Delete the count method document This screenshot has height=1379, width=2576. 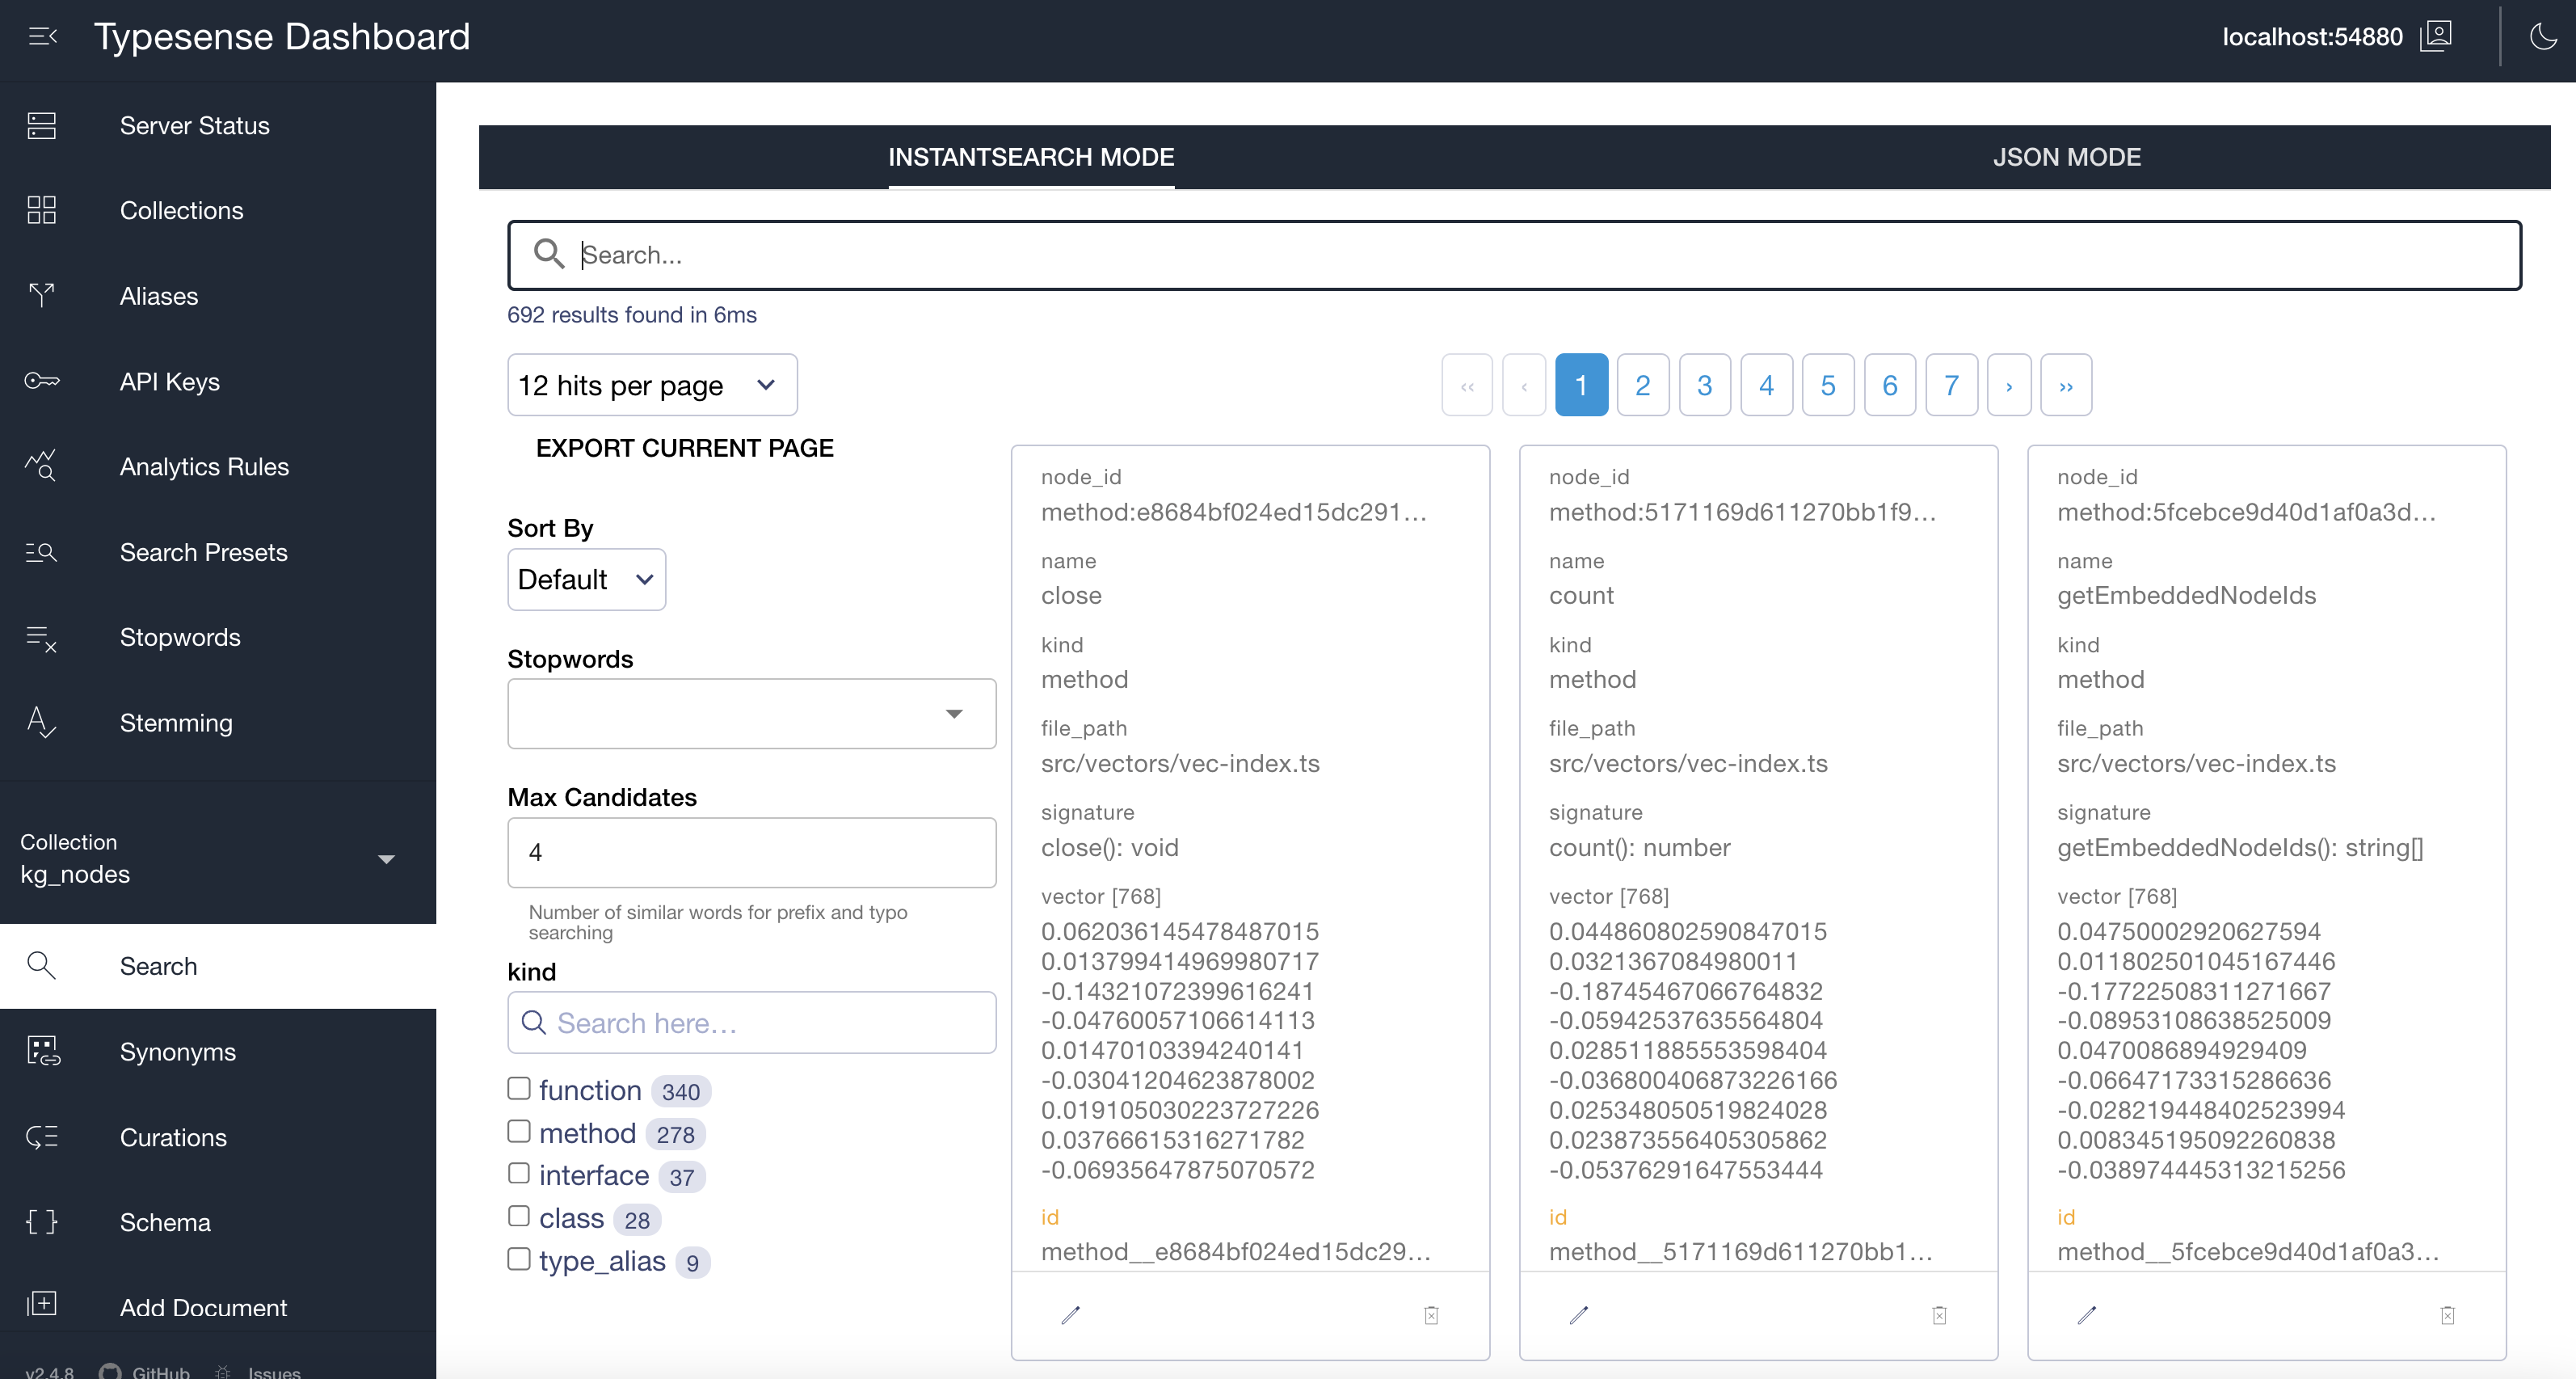click(x=1939, y=1315)
